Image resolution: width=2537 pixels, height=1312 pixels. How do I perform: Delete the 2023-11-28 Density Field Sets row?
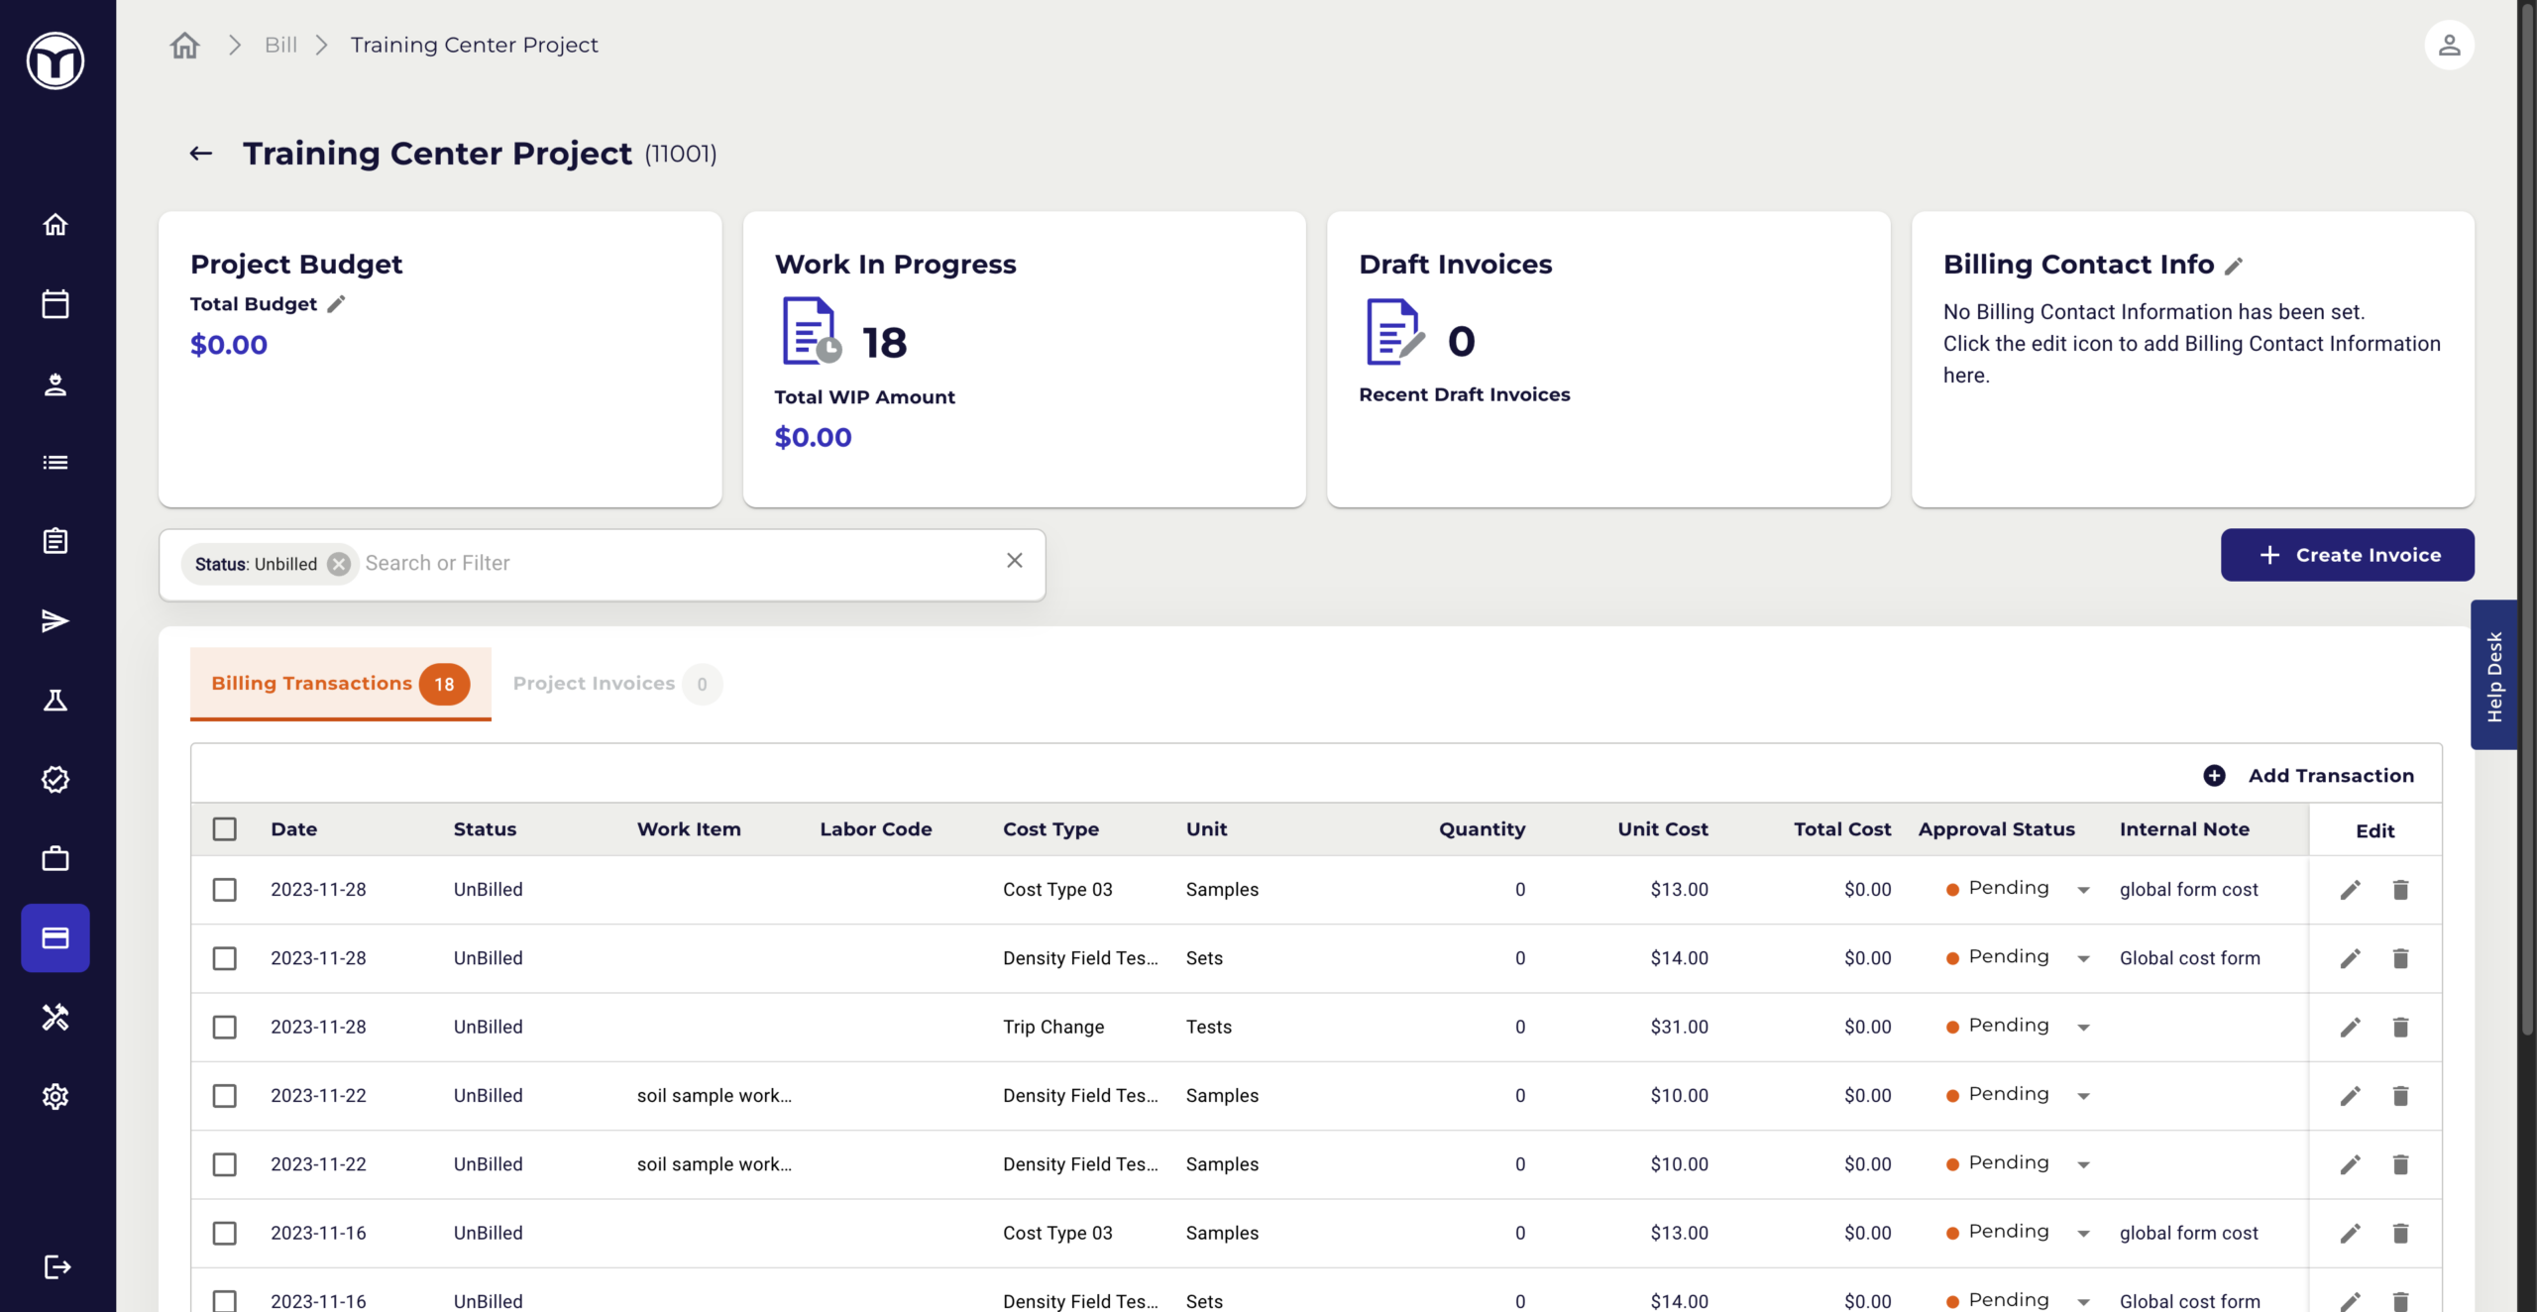(x=2400, y=958)
